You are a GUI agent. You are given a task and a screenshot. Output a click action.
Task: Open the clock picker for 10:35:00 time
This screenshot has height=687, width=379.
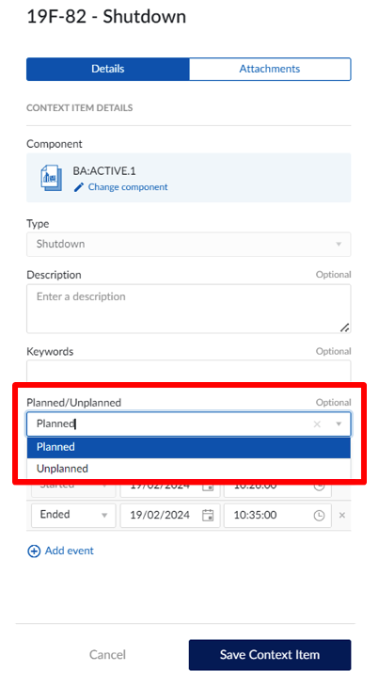(x=320, y=516)
